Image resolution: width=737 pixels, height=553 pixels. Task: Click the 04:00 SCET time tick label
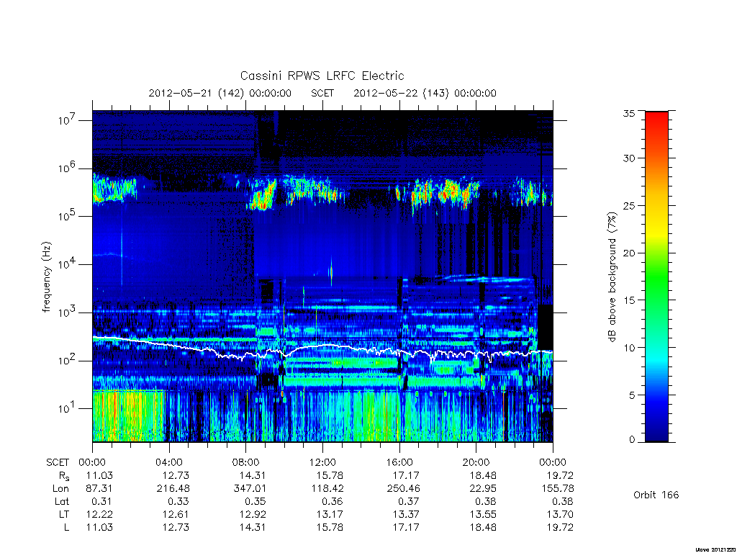pyautogui.click(x=169, y=462)
